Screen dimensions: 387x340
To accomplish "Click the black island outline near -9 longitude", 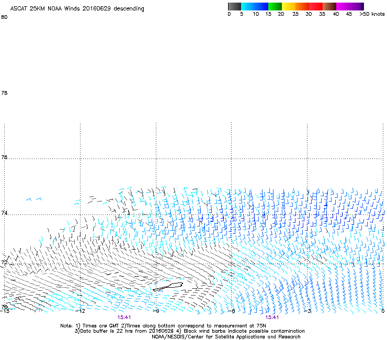I will tap(168, 287).
